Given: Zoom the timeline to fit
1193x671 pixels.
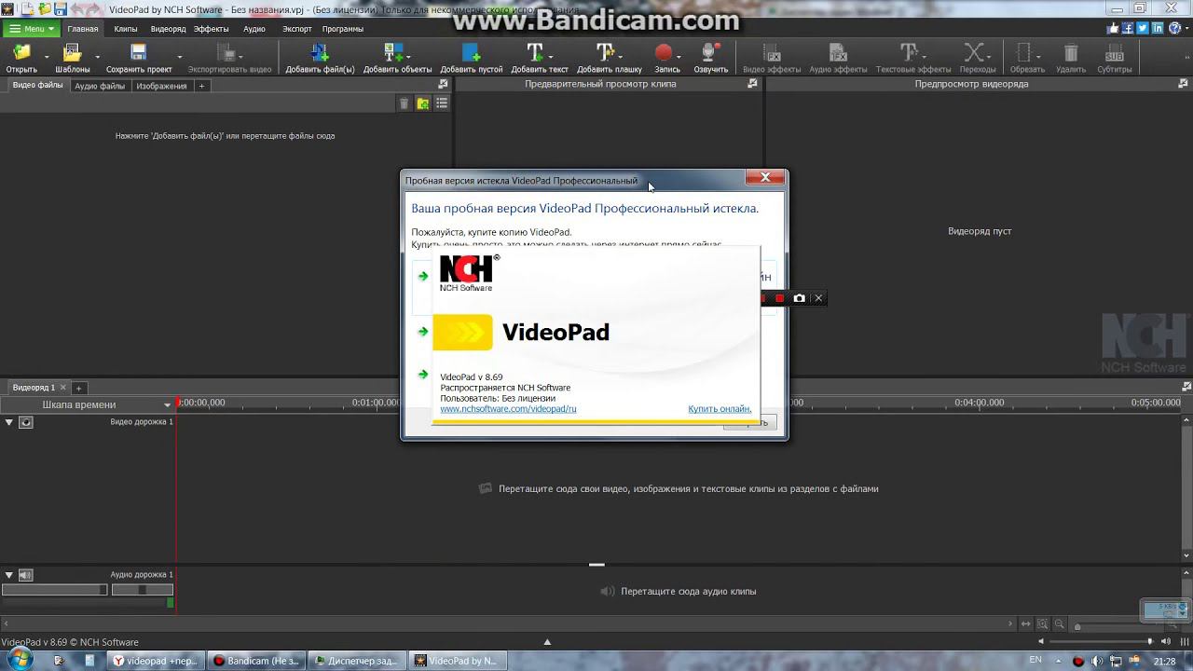Looking at the screenshot, I should tap(1026, 624).
